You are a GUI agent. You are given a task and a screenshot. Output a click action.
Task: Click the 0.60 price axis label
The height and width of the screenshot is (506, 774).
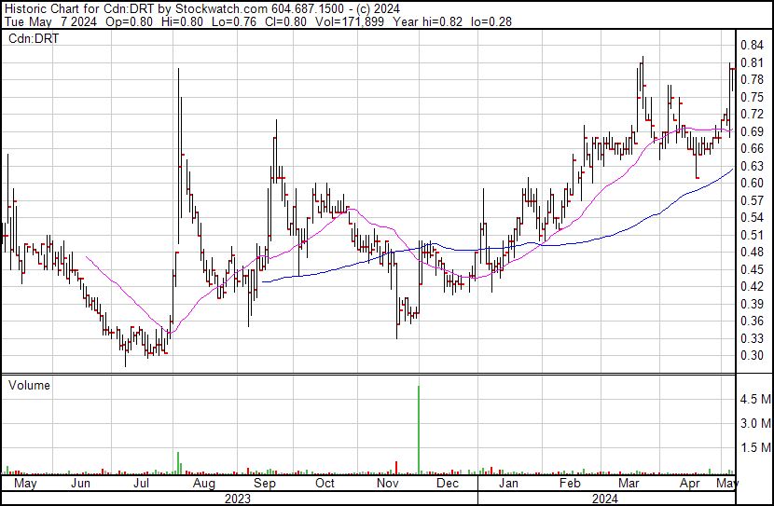[x=752, y=183]
